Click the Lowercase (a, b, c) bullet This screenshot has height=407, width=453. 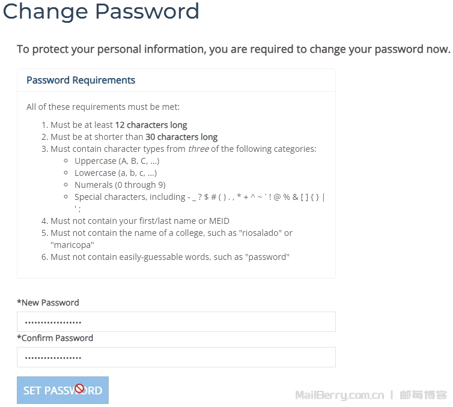pyautogui.click(x=115, y=173)
